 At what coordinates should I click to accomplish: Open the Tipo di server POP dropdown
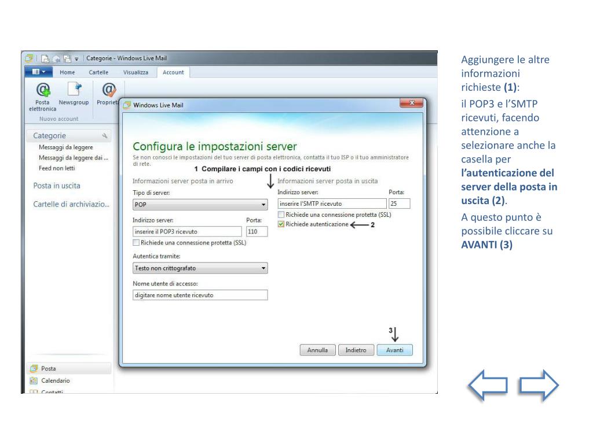[x=200, y=205]
